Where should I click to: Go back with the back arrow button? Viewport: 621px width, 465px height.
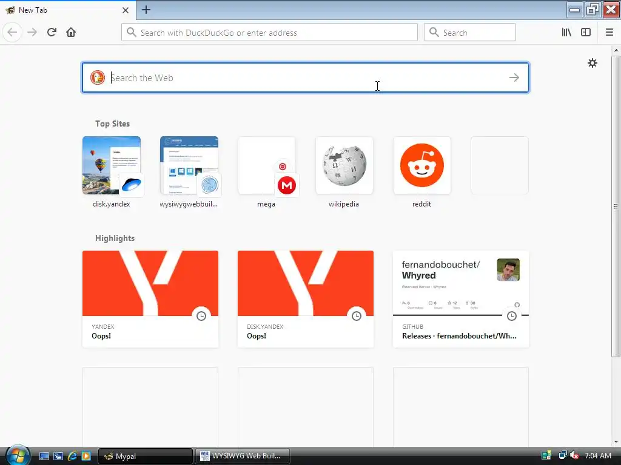pyautogui.click(x=12, y=33)
